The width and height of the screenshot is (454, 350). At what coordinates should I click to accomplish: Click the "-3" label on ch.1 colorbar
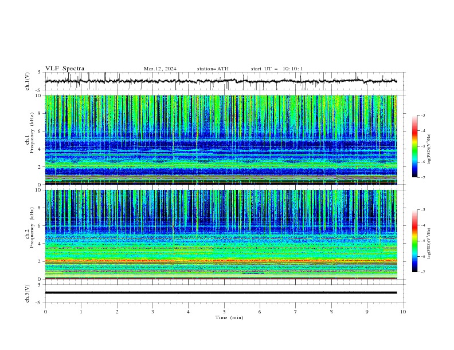click(423, 115)
